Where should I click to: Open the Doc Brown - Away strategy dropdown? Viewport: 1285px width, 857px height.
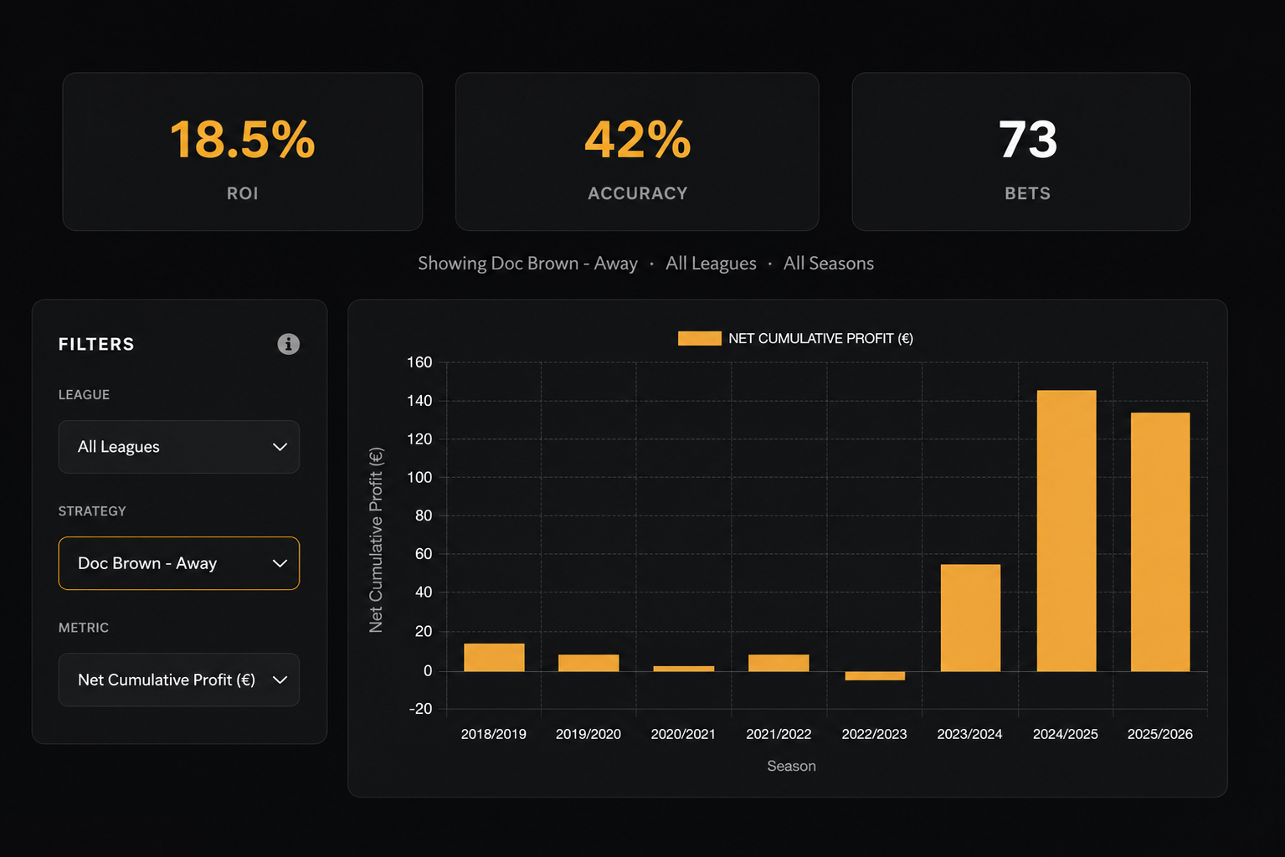(179, 563)
